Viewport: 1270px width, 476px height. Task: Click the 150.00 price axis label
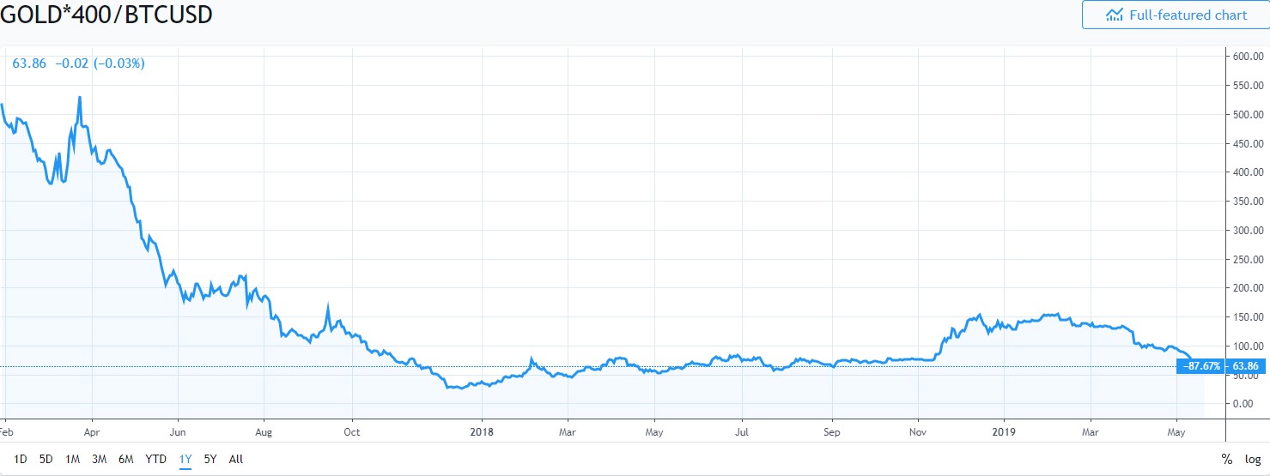point(1246,316)
